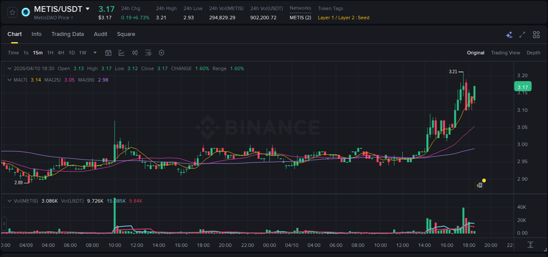Collapse the MA indicator row

(9, 80)
